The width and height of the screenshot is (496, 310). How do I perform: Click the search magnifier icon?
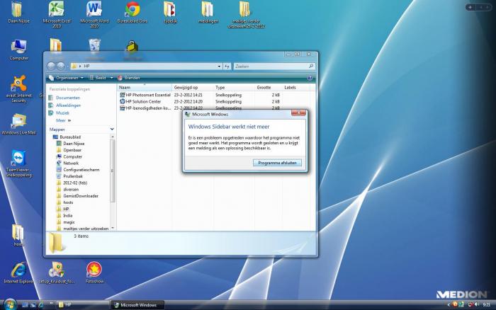pyautogui.click(x=311, y=66)
